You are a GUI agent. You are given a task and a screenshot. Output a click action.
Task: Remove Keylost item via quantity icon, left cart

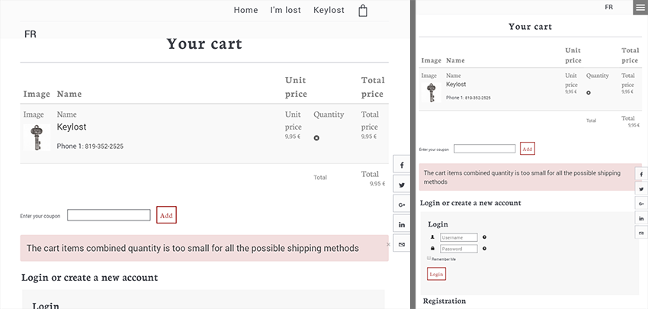click(x=316, y=138)
